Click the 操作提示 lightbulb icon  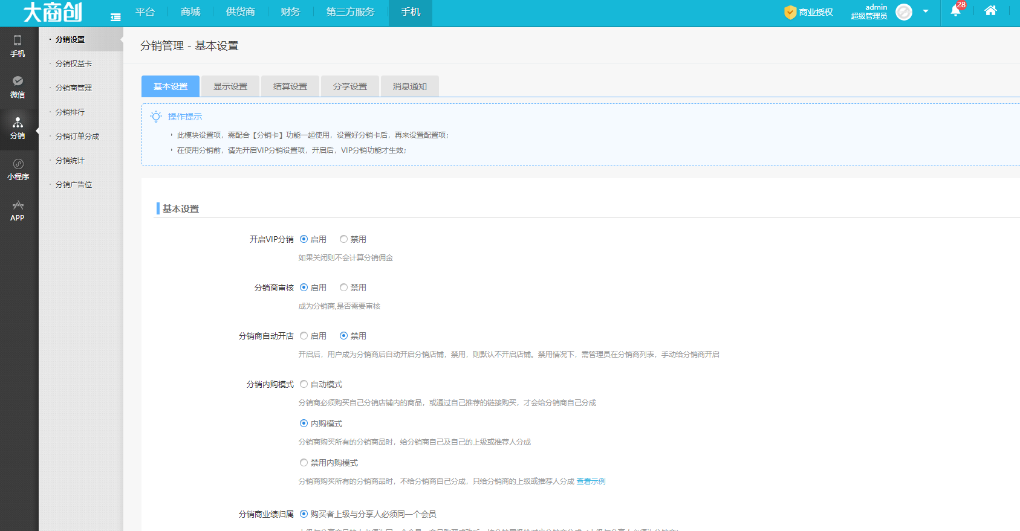(x=156, y=117)
